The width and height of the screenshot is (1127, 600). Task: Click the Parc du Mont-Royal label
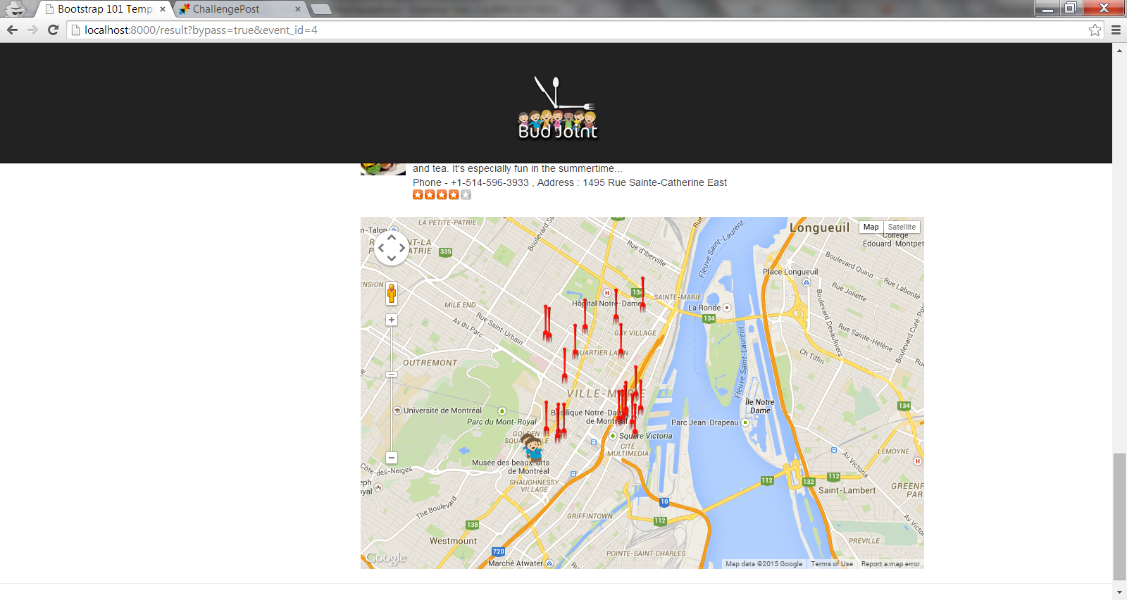tap(502, 422)
